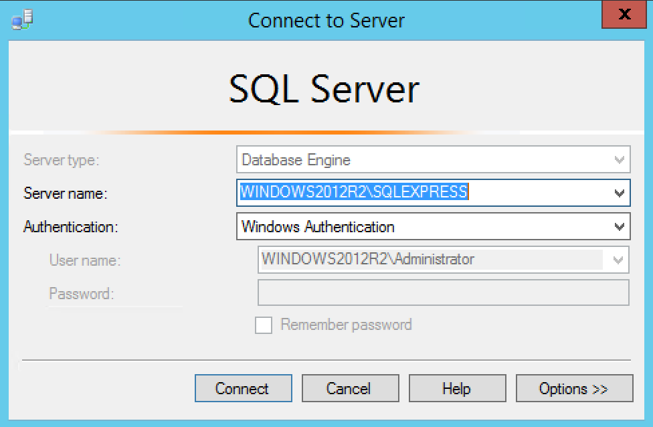Close the Connect to Server dialog

625,15
